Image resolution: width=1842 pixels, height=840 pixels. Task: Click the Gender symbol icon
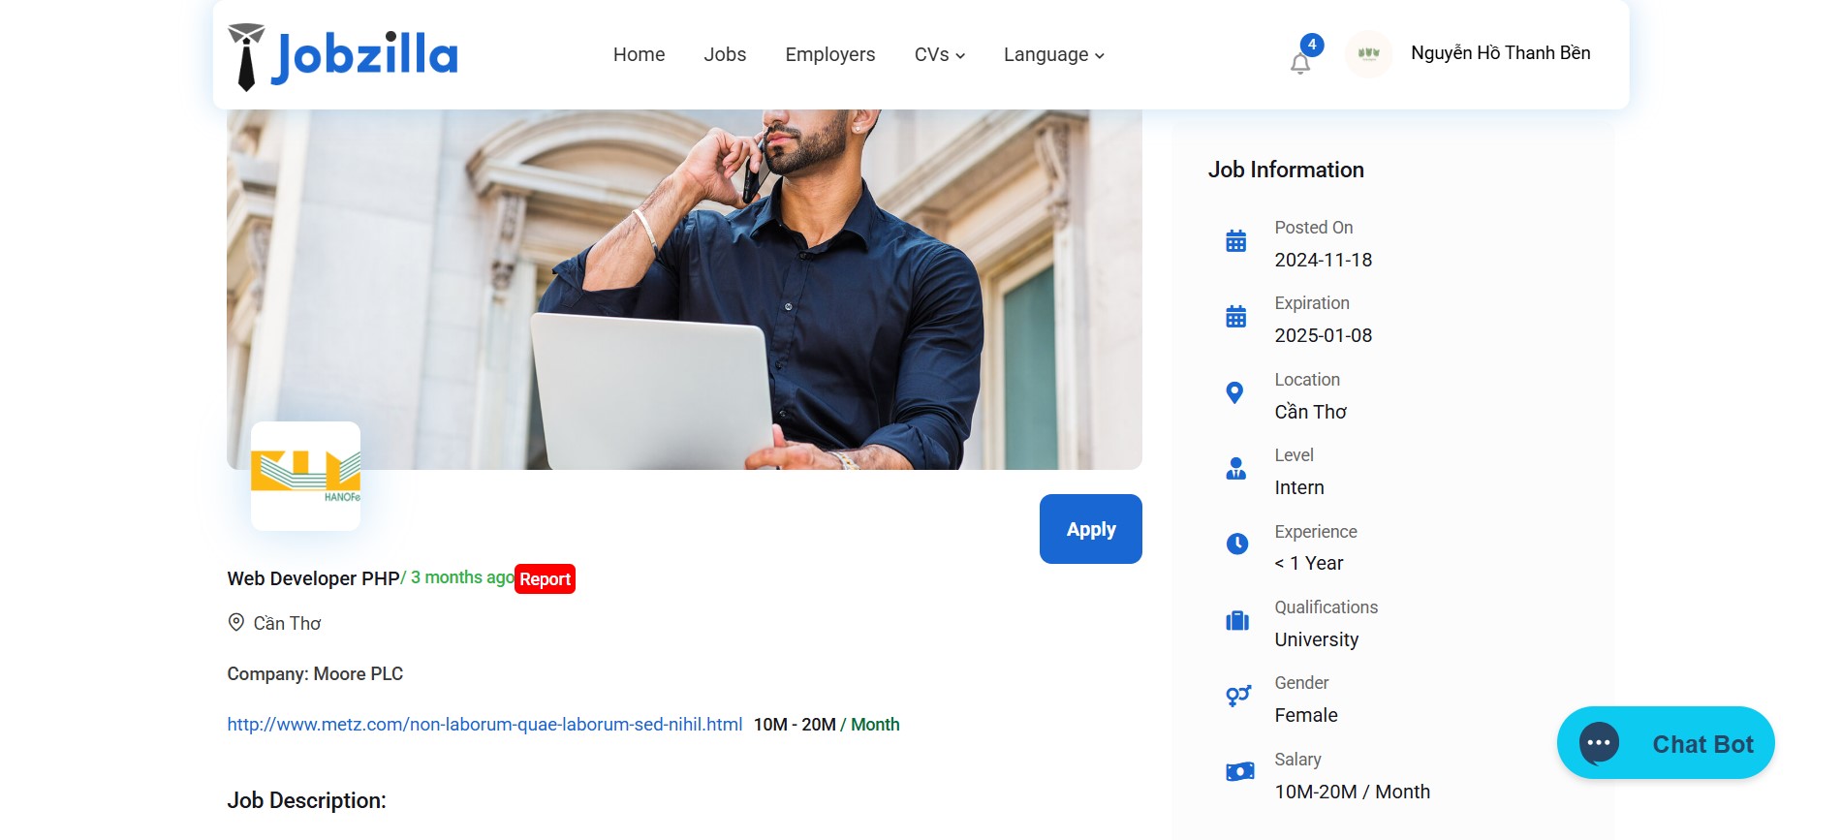click(1238, 696)
